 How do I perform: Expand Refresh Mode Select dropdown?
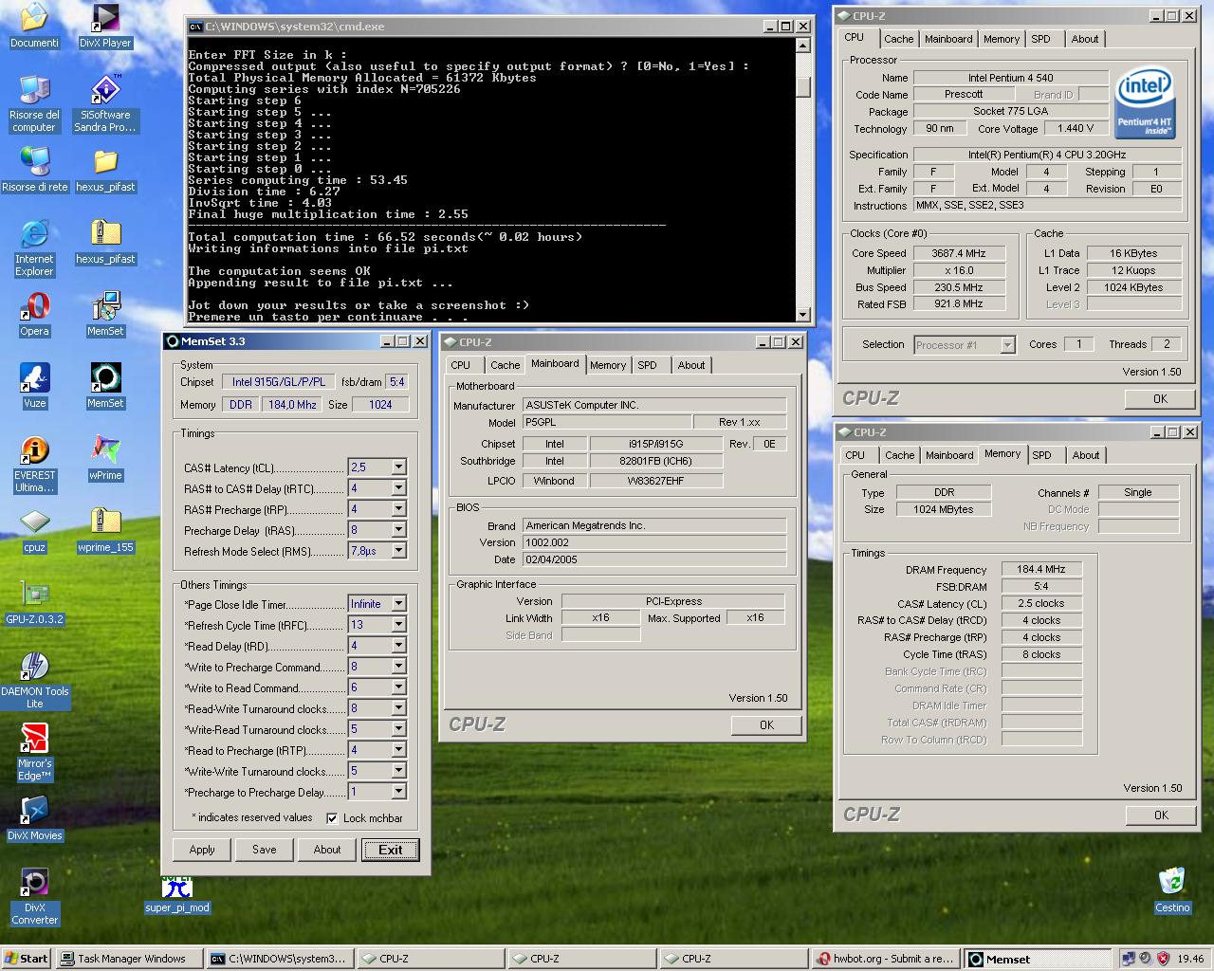[x=398, y=550]
